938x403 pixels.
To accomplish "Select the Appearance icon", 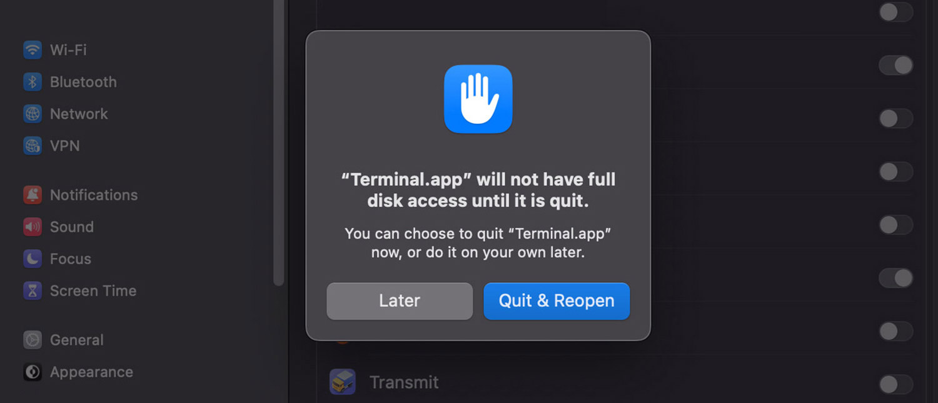I will click(x=33, y=372).
